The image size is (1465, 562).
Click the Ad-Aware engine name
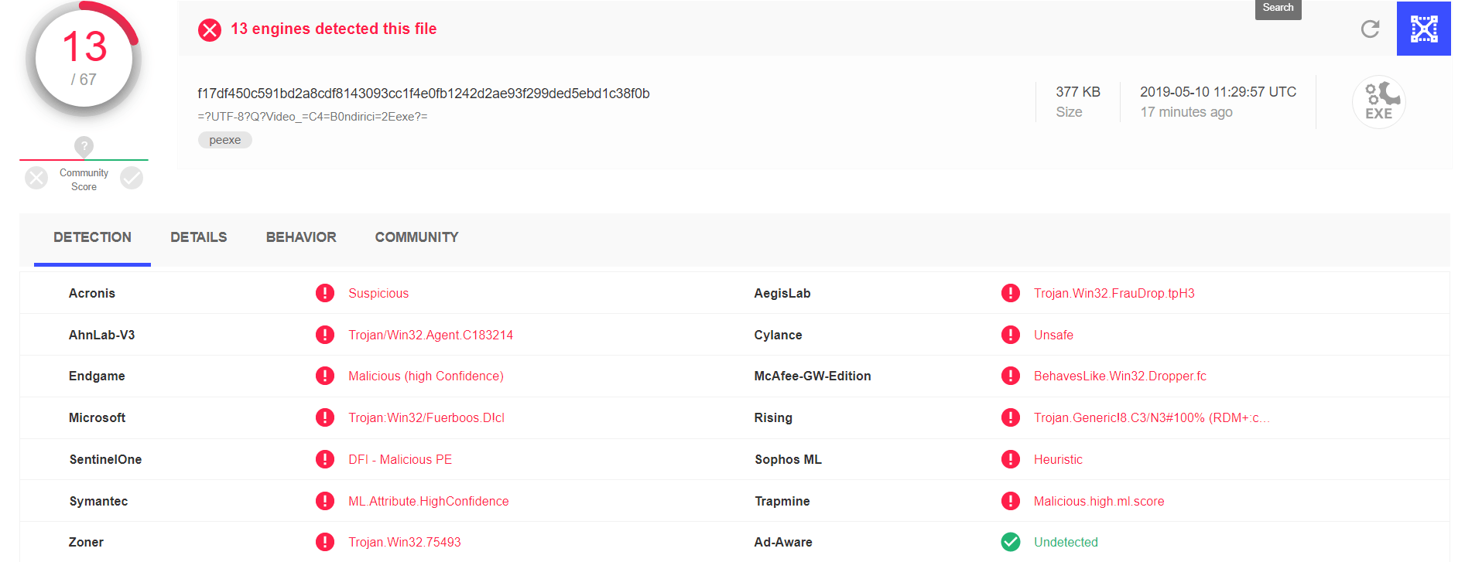tap(783, 542)
